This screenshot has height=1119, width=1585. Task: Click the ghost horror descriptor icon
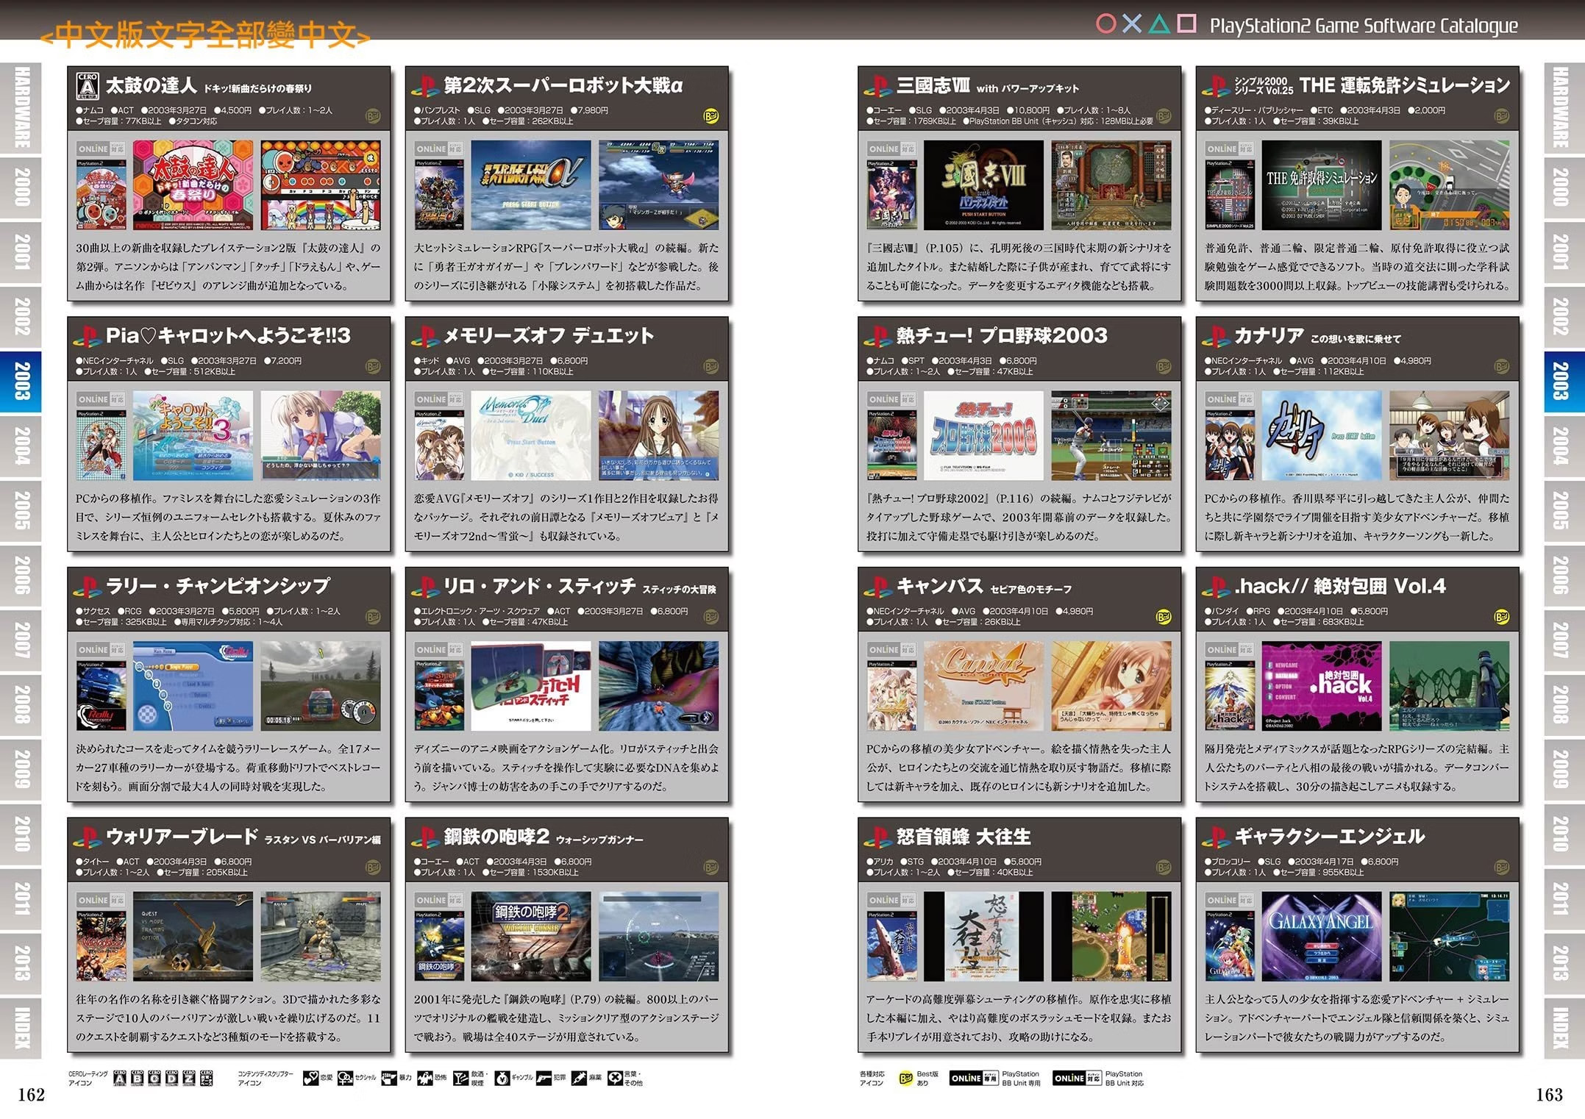(x=425, y=1078)
